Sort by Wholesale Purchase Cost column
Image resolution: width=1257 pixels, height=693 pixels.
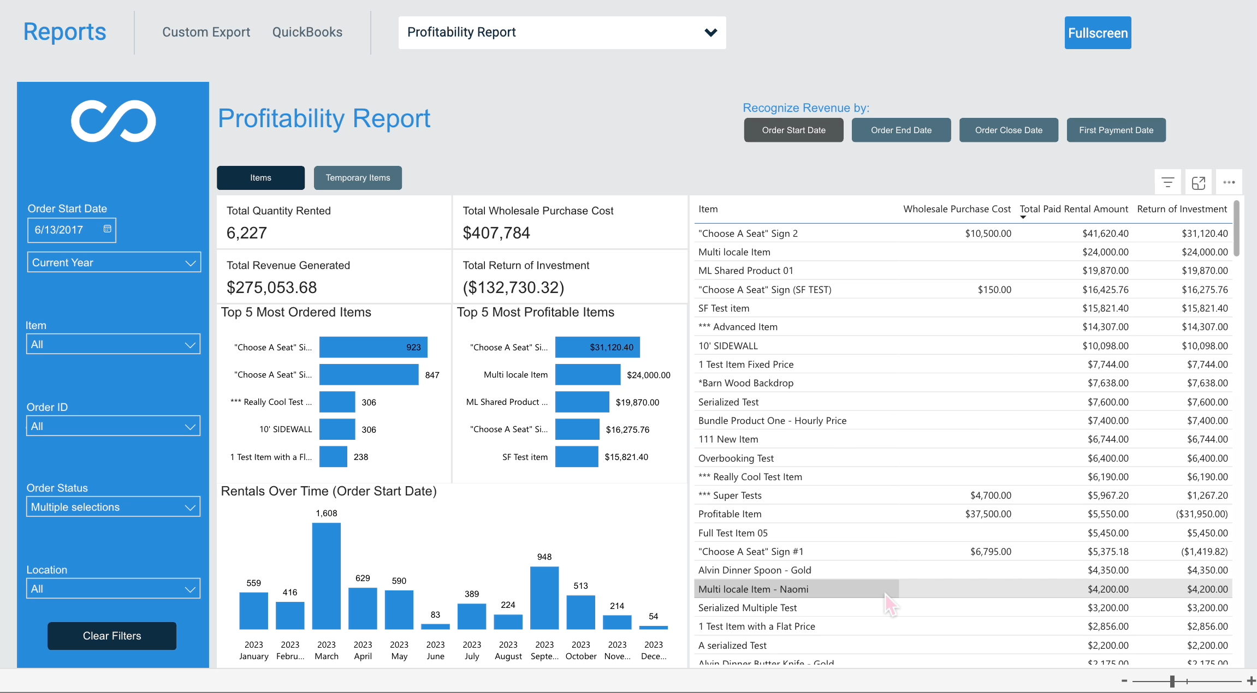tap(957, 209)
